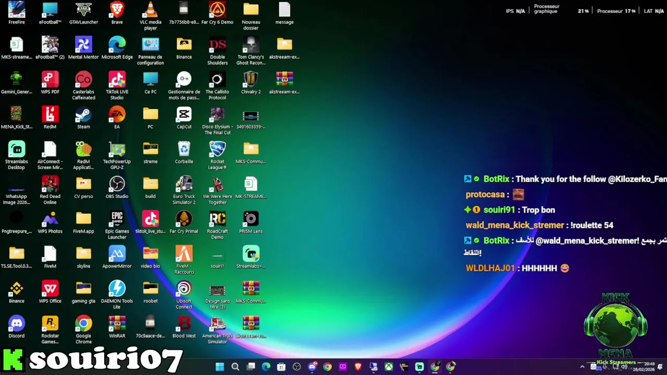Viewport: 667px width, 375px height.
Task: Launch Ubisoft Connect from desktop
Action: 184,295
